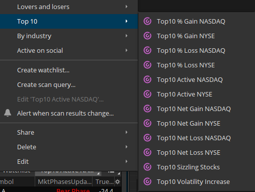The width and height of the screenshot is (255, 192).
Task: Open the Share submenu arrow
Action: tap(127, 132)
